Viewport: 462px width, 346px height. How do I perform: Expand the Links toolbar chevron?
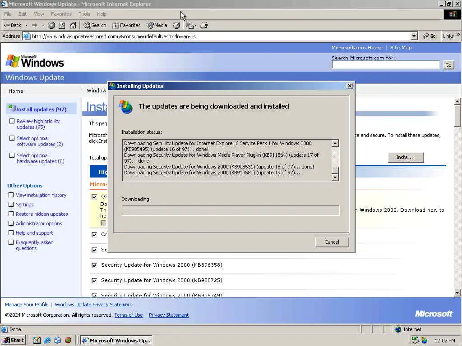coord(458,35)
